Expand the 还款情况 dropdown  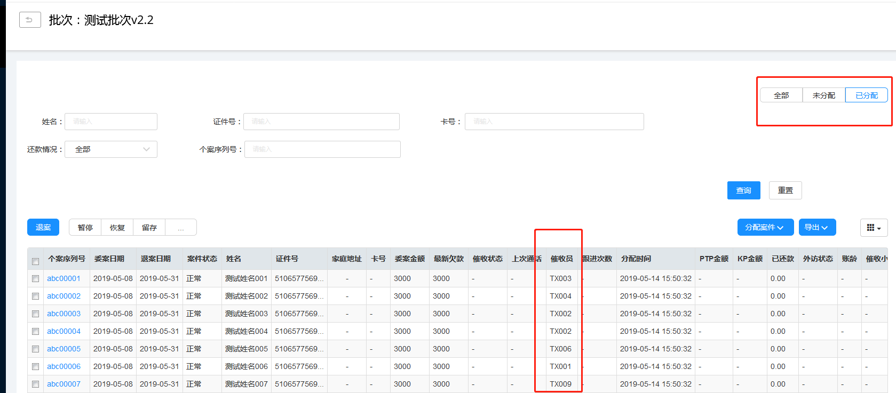pyautogui.click(x=111, y=149)
